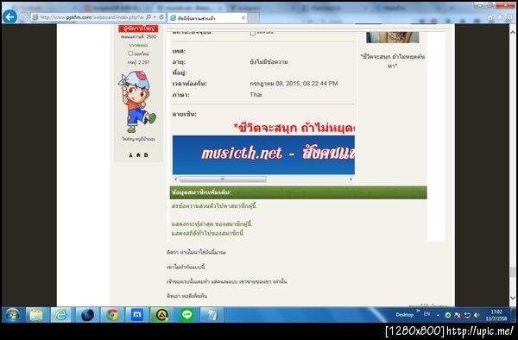Toggle the online status checkbox in sidebar

click(130, 54)
